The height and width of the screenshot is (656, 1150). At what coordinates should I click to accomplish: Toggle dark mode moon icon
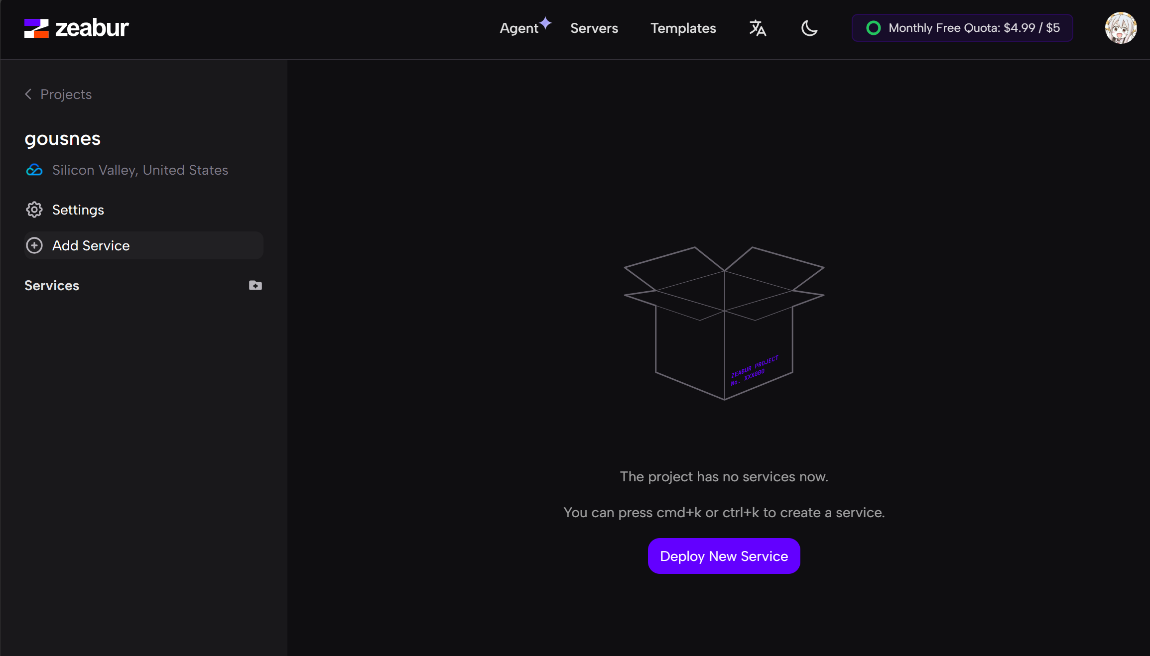pos(809,28)
